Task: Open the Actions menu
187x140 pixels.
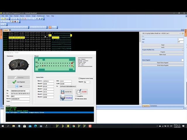Action: [x=28, y=16]
